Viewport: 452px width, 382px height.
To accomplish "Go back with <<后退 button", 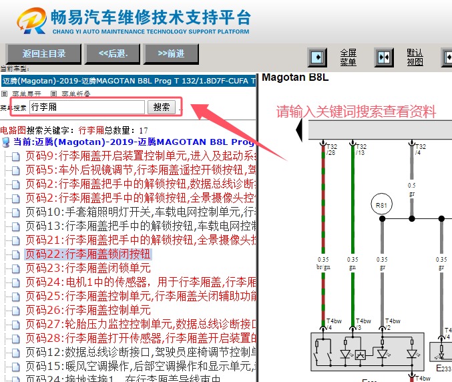I will click(113, 53).
